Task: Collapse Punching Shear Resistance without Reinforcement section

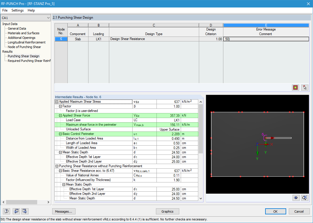Action: coord(57,166)
